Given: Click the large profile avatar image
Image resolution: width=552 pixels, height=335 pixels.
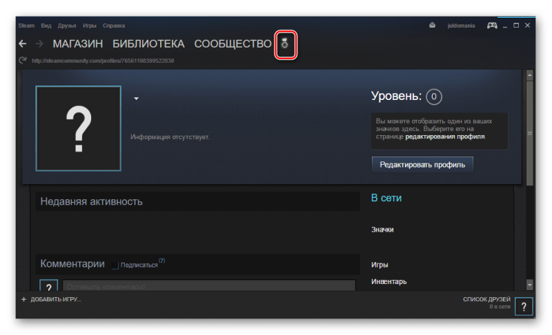Looking at the screenshot, I should point(79,128).
